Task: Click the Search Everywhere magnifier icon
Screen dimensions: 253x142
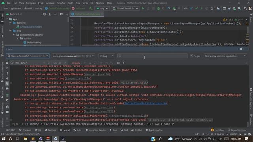Action: pos(245,9)
